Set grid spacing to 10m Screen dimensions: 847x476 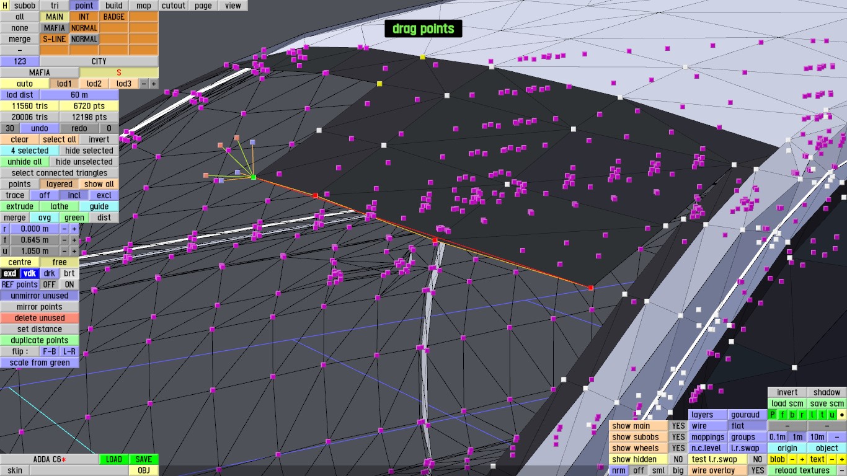817,437
